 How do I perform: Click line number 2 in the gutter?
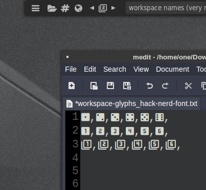click(x=75, y=130)
